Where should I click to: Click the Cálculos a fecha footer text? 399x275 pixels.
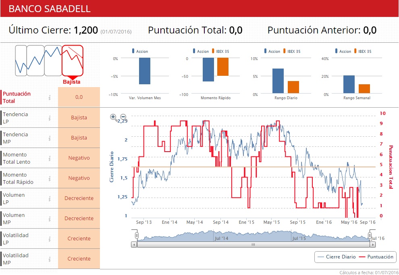point(369,273)
